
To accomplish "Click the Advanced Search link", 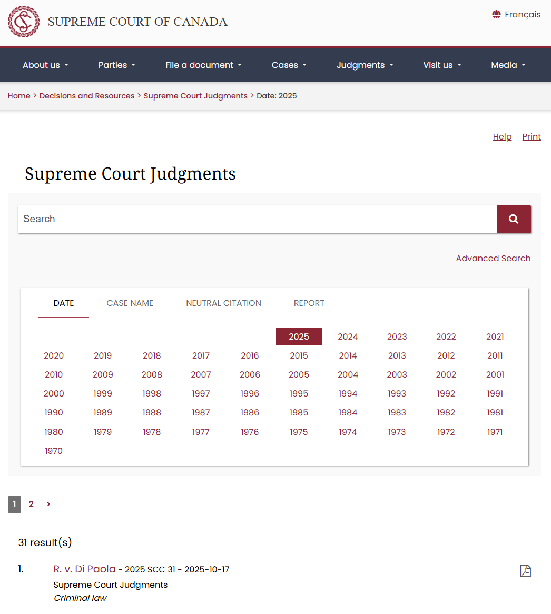I will pyautogui.click(x=493, y=259).
